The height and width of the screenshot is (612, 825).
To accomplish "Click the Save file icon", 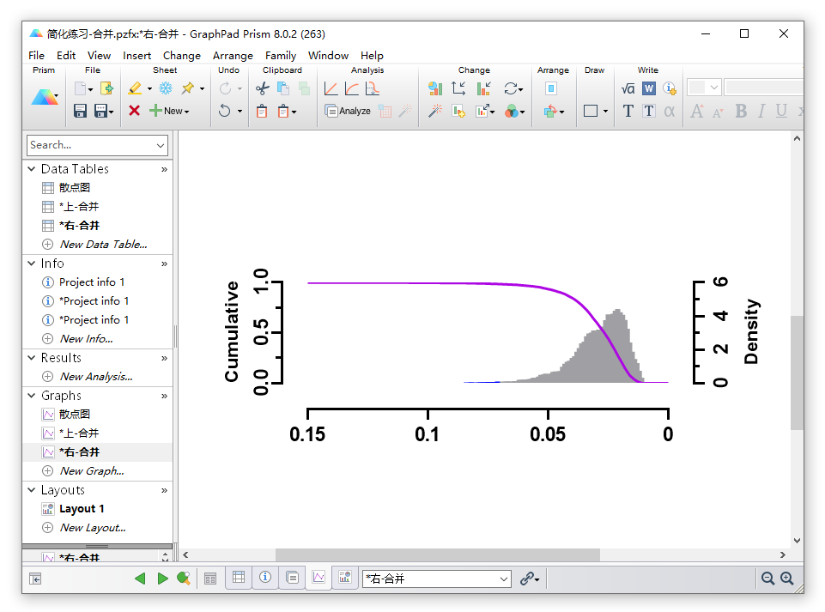I will [x=80, y=111].
